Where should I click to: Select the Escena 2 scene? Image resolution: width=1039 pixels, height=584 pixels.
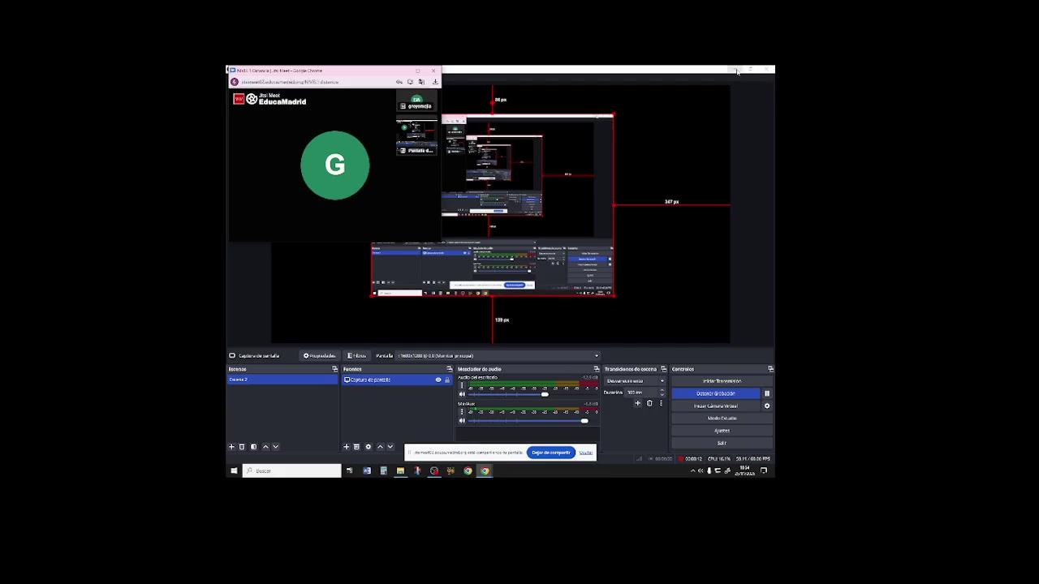click(282, 380)
